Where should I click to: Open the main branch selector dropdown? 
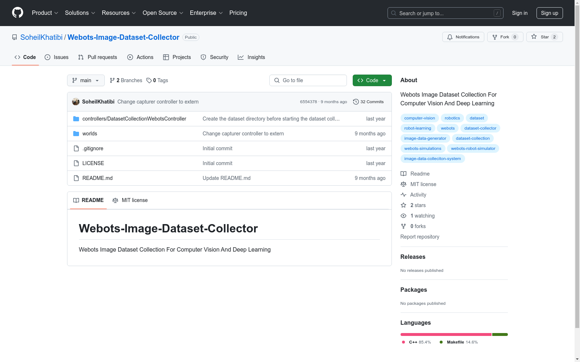pos(86,80)
